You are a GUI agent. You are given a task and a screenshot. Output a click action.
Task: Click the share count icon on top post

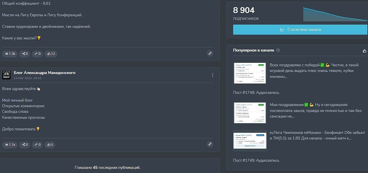tap(25, 54)
